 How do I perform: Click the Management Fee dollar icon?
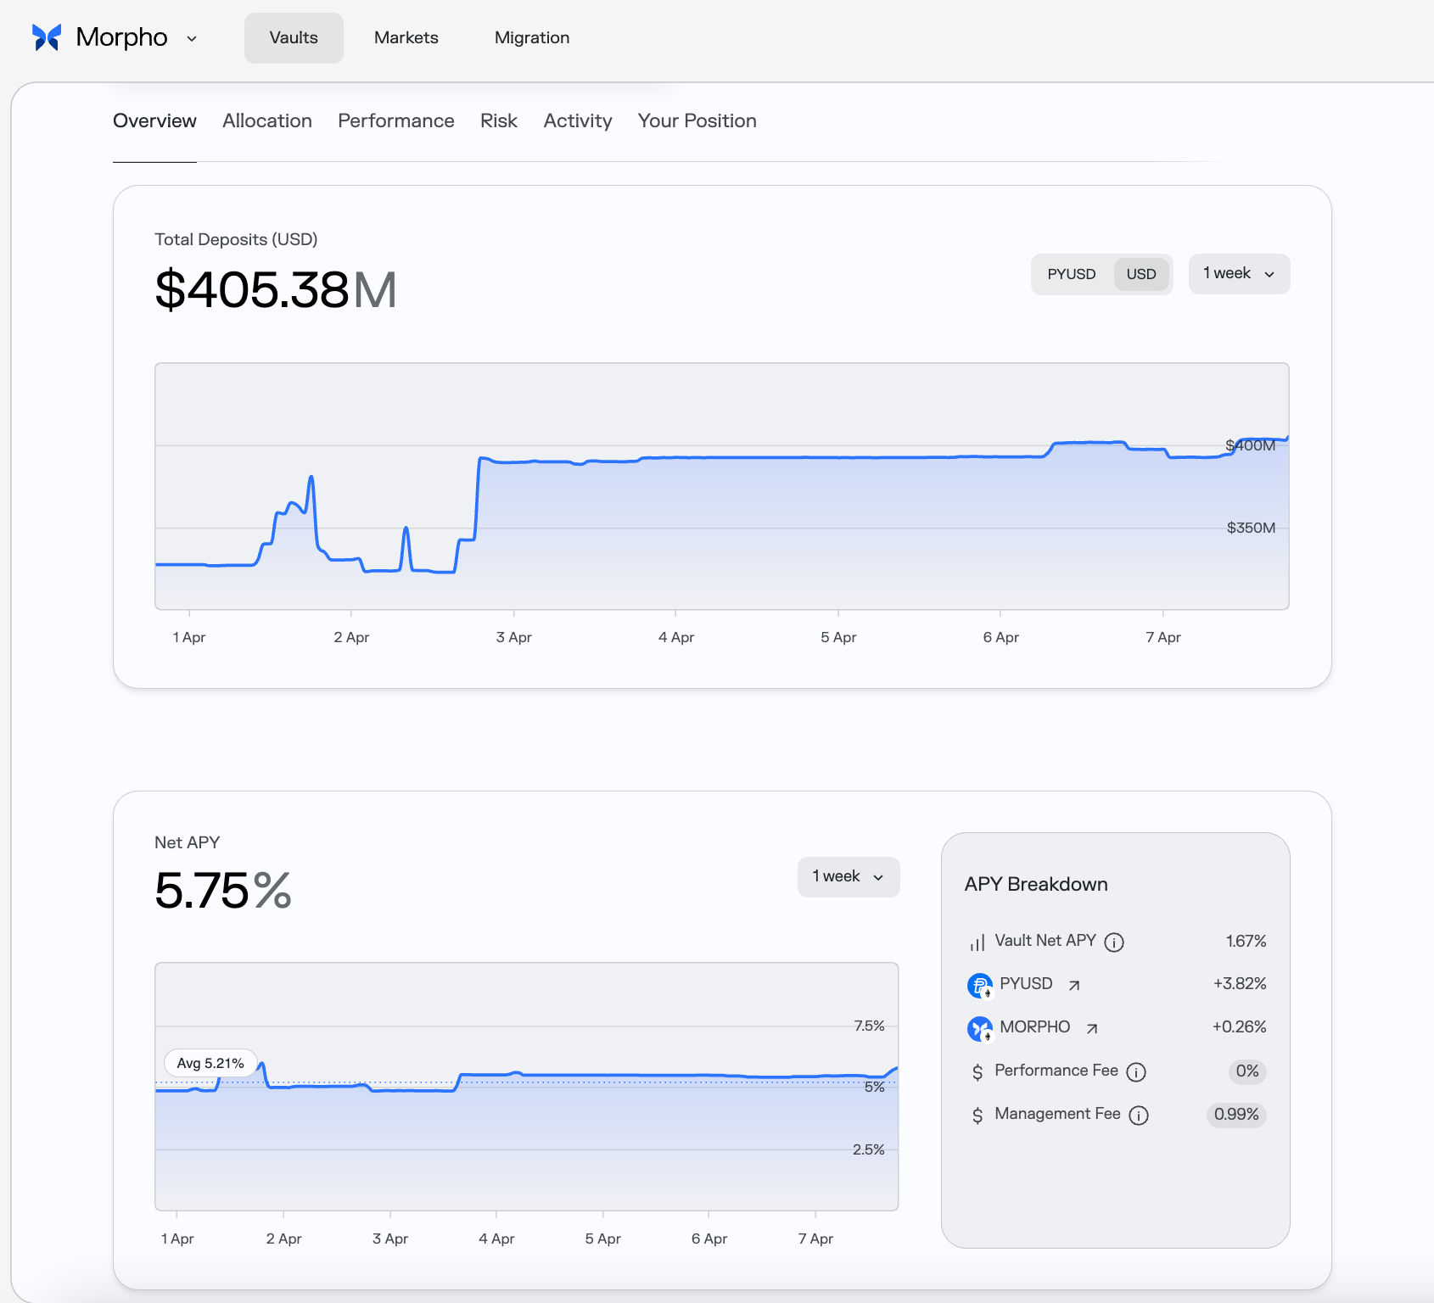(x=977, y=1116)
